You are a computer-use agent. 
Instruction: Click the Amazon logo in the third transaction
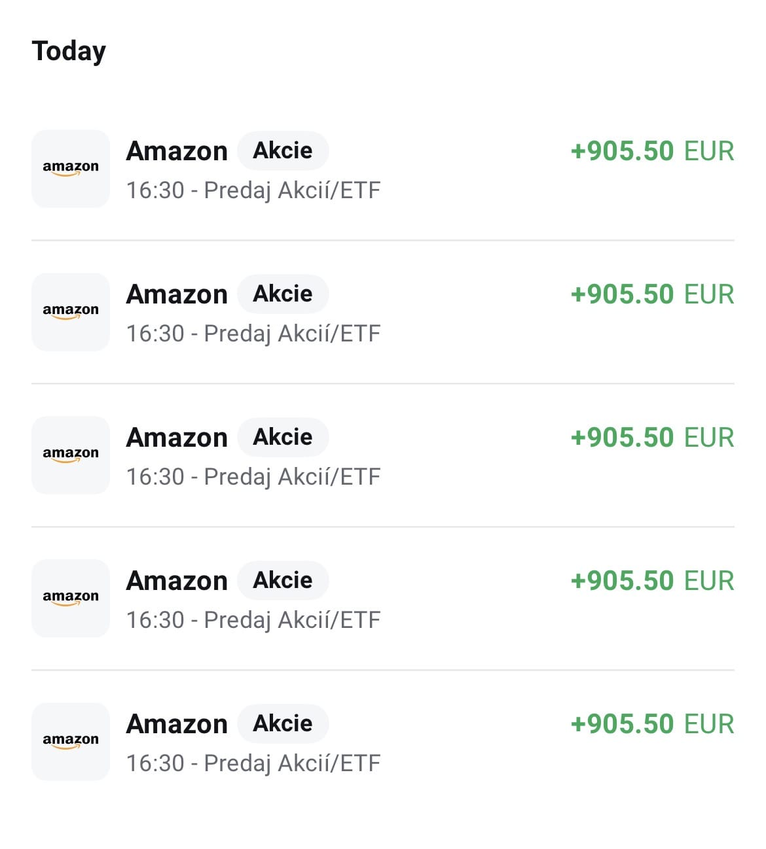tap(71, 455)
